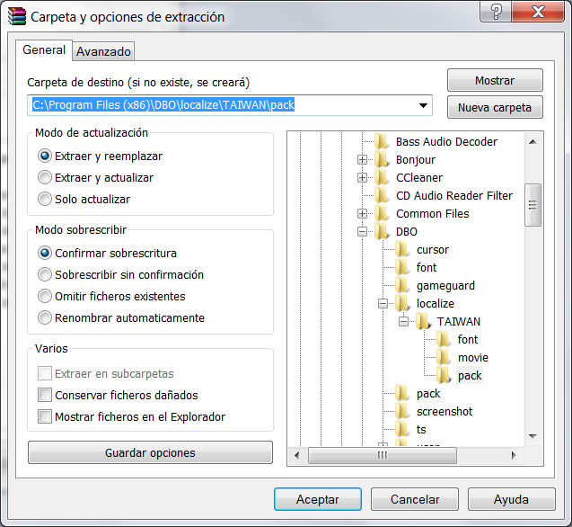Viewport: 572px width, 527px height.
Task: Check Mostrar ficheros en el Explorador
Action: coord(45,417)
